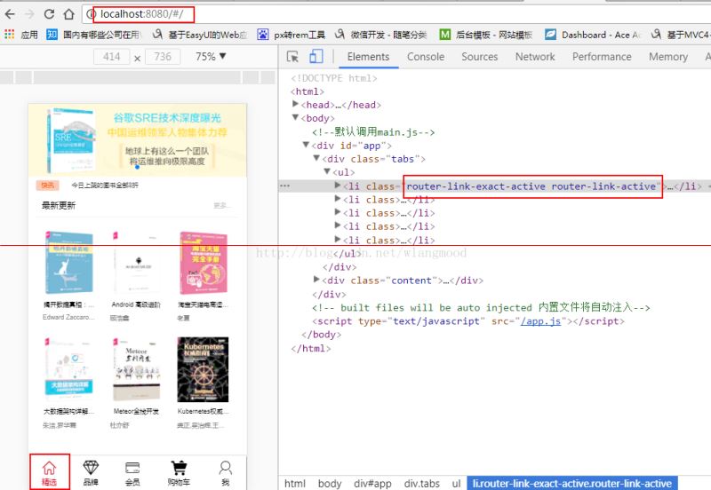Viewport: 711px width, 490px height.
Task: Collapse the body node in the DOM tree
Action: click(x=295, y=117)
